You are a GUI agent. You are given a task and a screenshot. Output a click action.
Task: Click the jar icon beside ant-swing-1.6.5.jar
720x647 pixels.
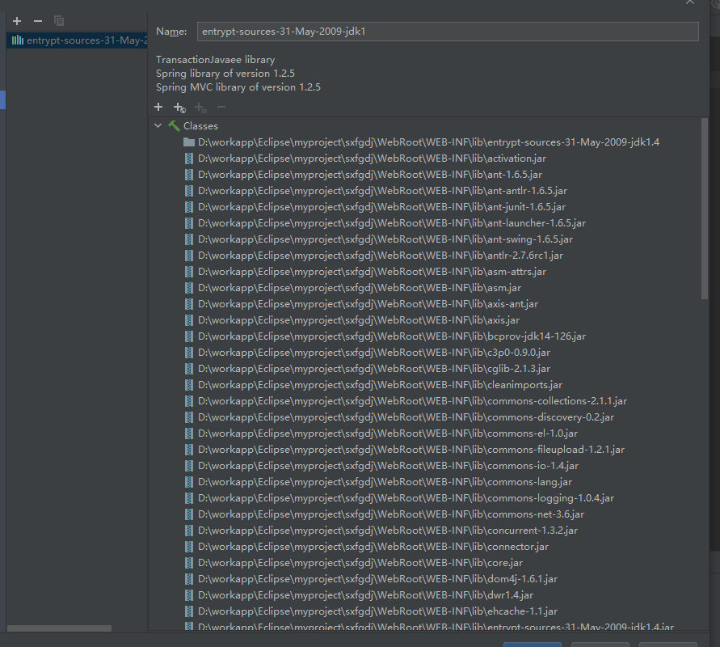pyautogui.click(x=189, y=239)
